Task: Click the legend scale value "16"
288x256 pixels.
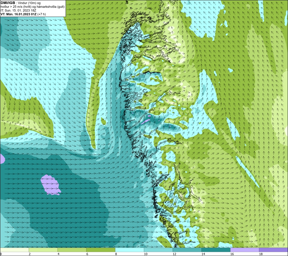Action: [232, 254]
